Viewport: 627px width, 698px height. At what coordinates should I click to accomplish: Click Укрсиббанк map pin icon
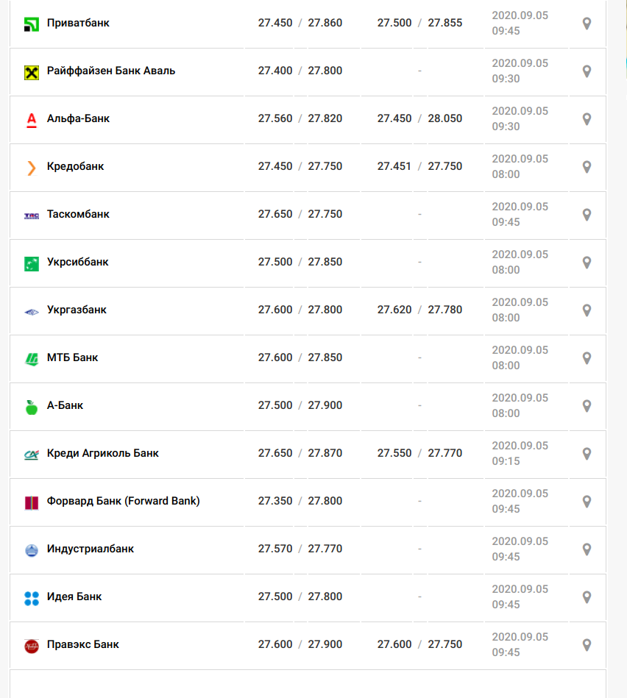click(587, 263)
